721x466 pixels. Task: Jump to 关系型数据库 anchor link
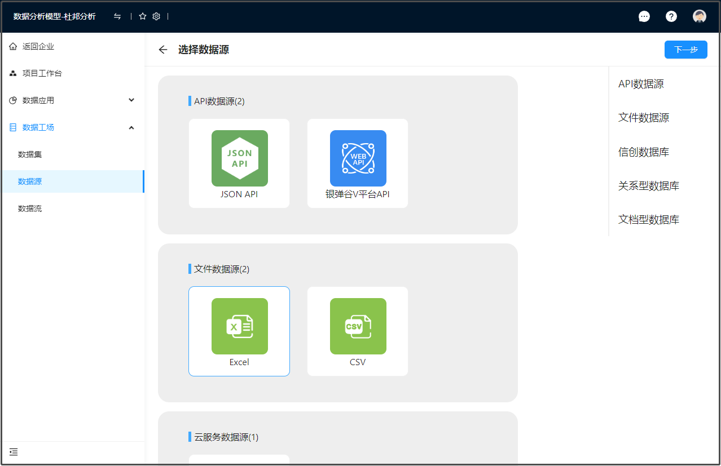(648, 186)
